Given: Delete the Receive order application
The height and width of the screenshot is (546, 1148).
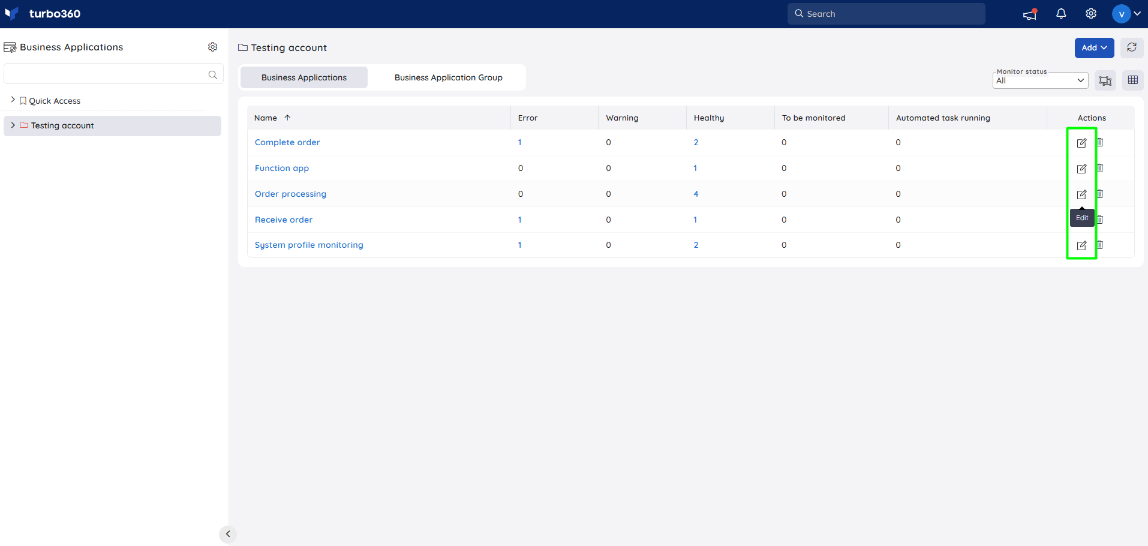Looking at the screenshot, I should (1100, 219).
